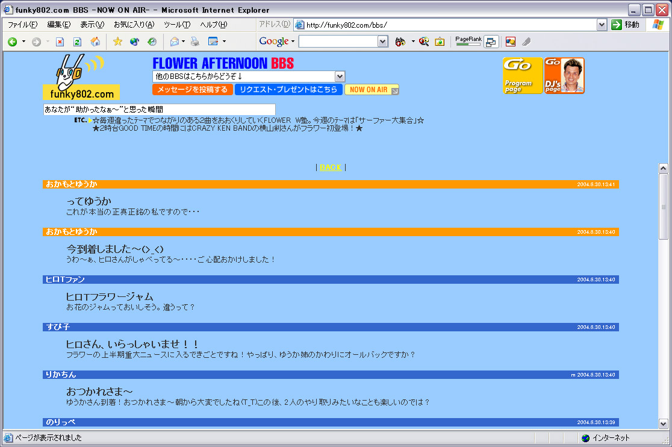672x447 pixels.
Task: Expand the Google search box history dropdown
Action: click(383, 42)
